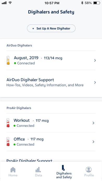Tap the red Workout inhaler image
The width and height of the screenshot is (102, 181).
[8, 123]
